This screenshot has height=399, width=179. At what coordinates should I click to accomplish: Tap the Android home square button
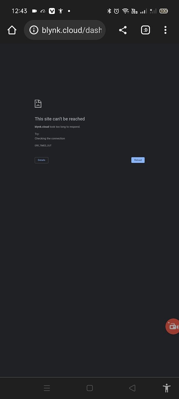(x=89, y=388)
